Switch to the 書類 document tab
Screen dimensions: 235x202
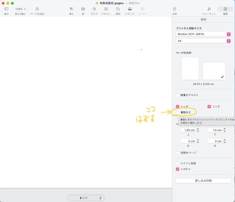(x=225, y=9)
